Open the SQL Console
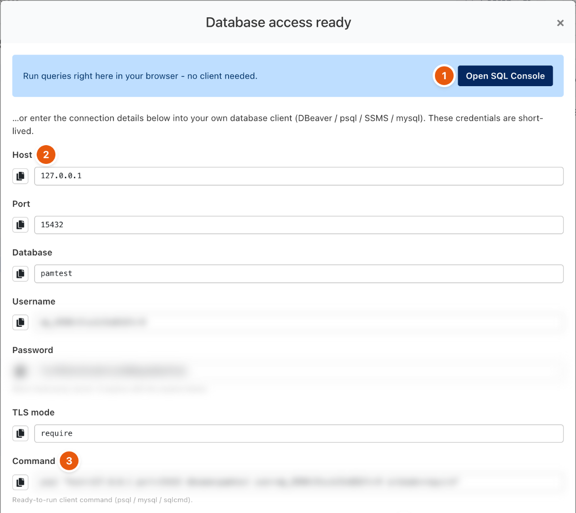 505,76
